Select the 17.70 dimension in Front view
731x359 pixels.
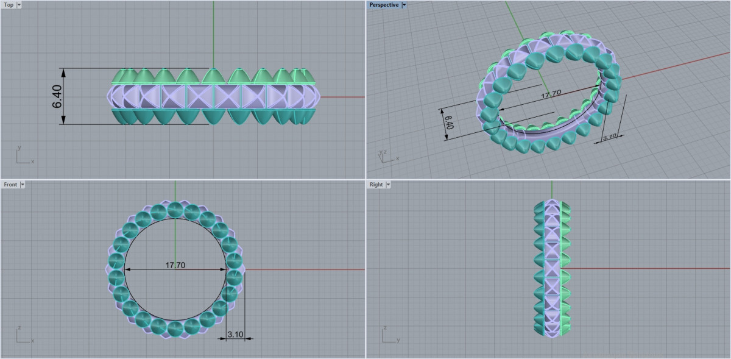click(x=175, y=265)
